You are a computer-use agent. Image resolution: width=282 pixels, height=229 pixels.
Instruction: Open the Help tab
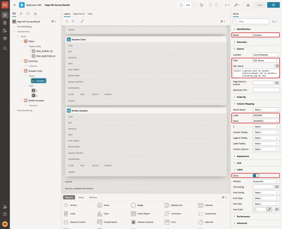click(x=90, y=14)
